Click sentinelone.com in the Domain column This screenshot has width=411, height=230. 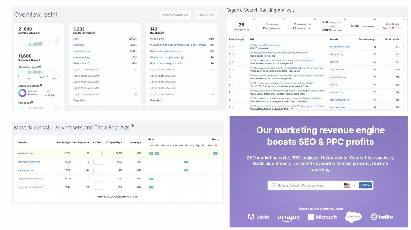338,107
